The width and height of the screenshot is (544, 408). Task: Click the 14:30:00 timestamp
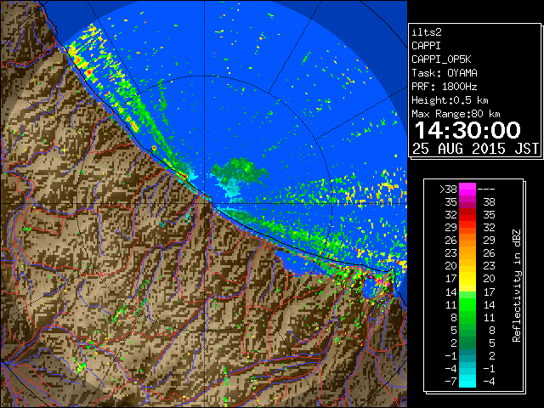coord(467,130)
